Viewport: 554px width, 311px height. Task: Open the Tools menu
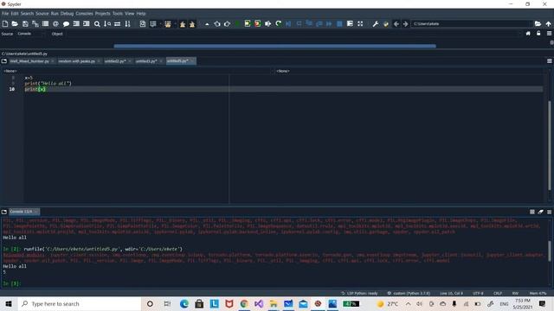(118, 14)
